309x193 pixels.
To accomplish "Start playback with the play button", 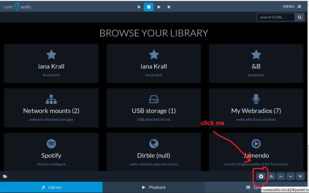I will 159,7.
